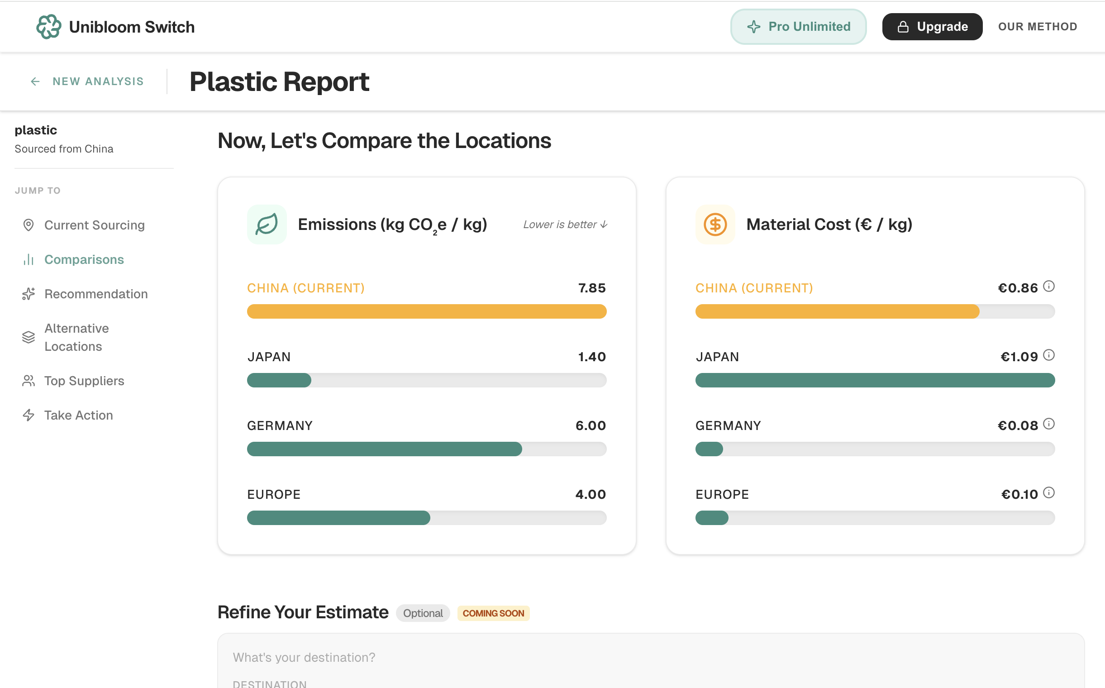Click info icon beside Germany €0.08

click(1048, 424)
